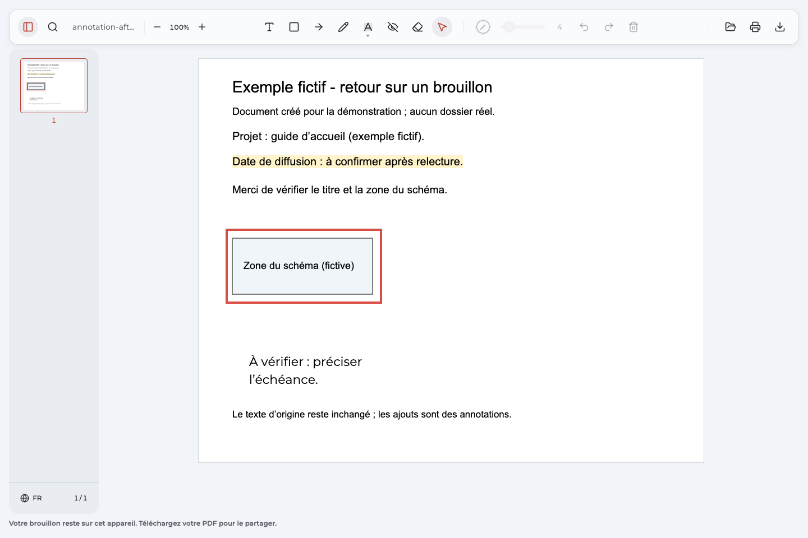Viewport: 808px width, 538px height.
Task: Delete with the trash icon
Action: (x=633, y=27)
